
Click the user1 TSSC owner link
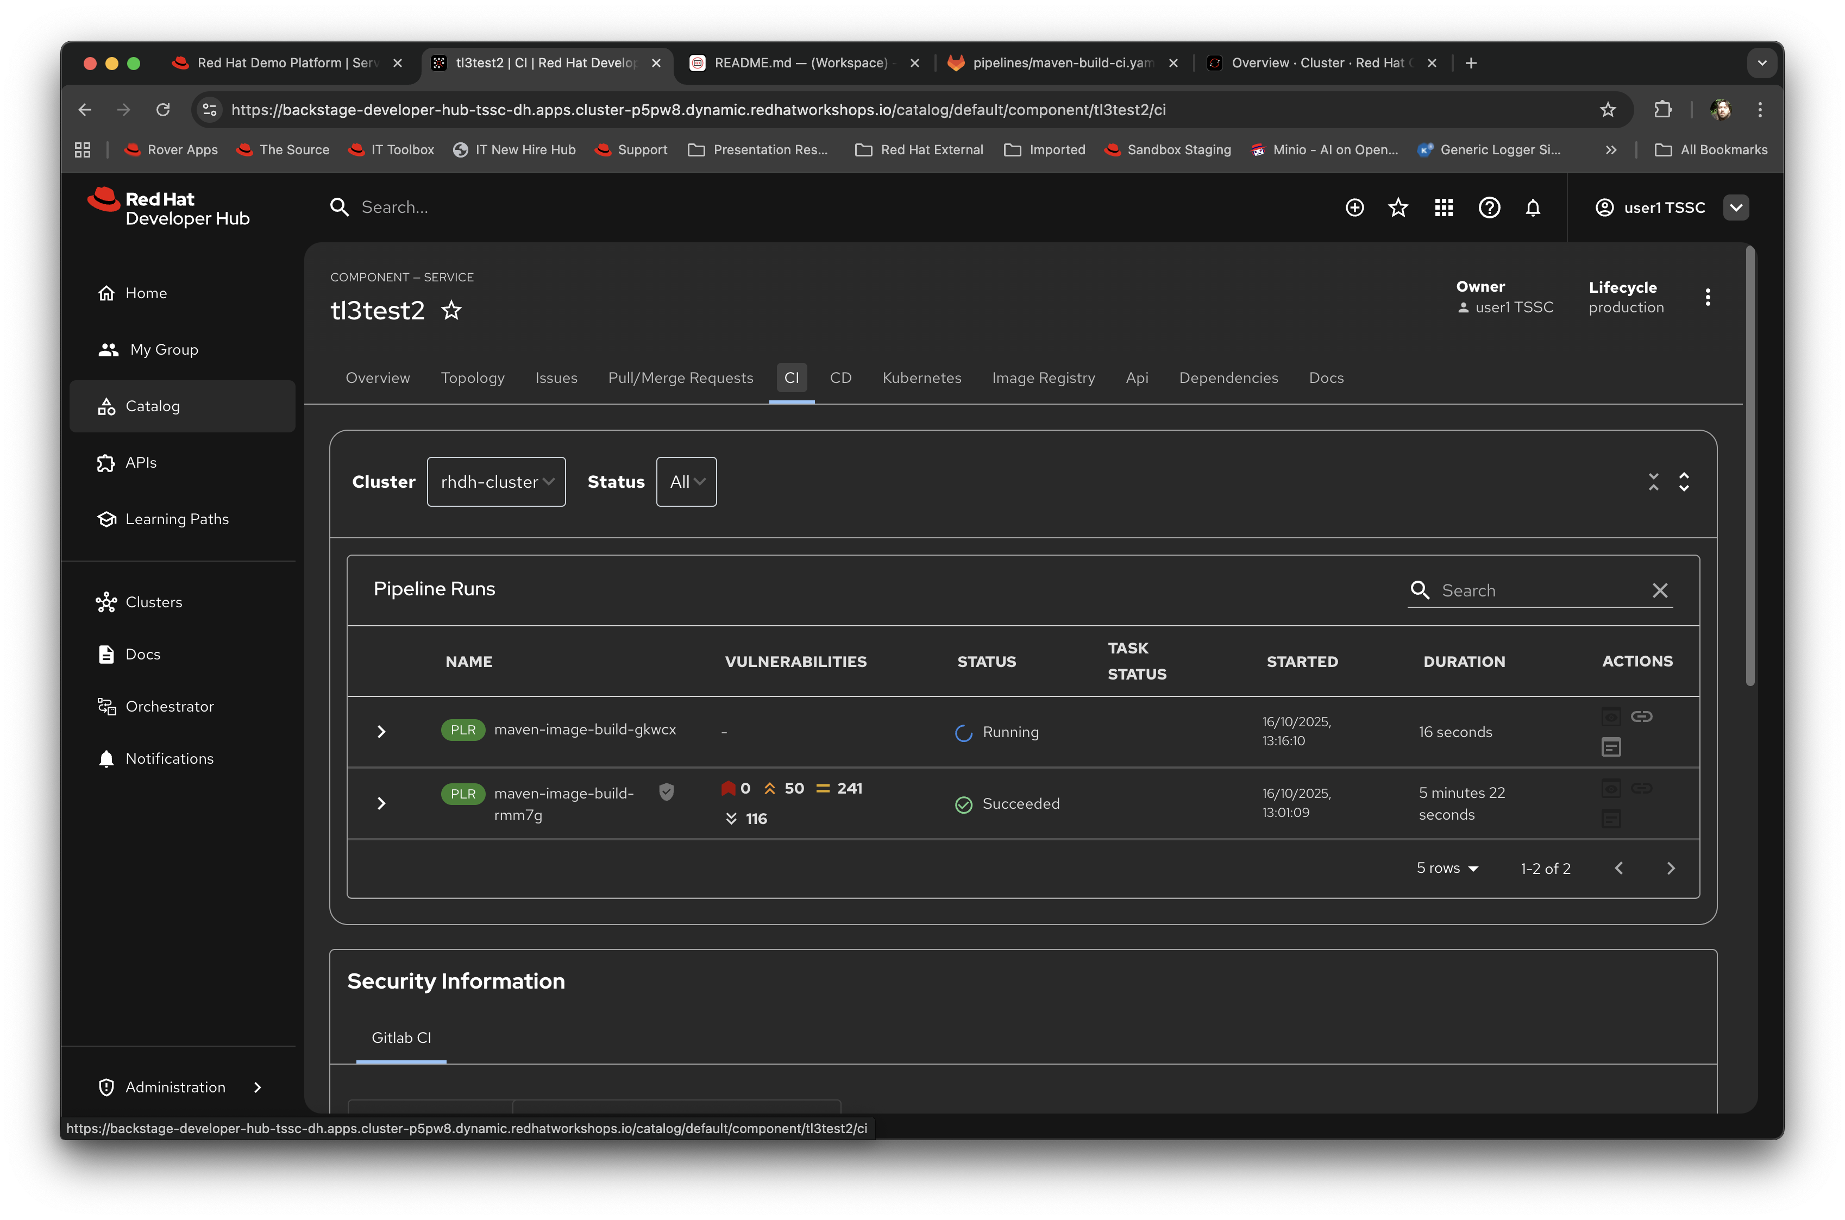1514,306
